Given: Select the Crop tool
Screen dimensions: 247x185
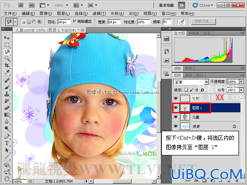Looking at the screenshot, I should click(x=7, y=65).
